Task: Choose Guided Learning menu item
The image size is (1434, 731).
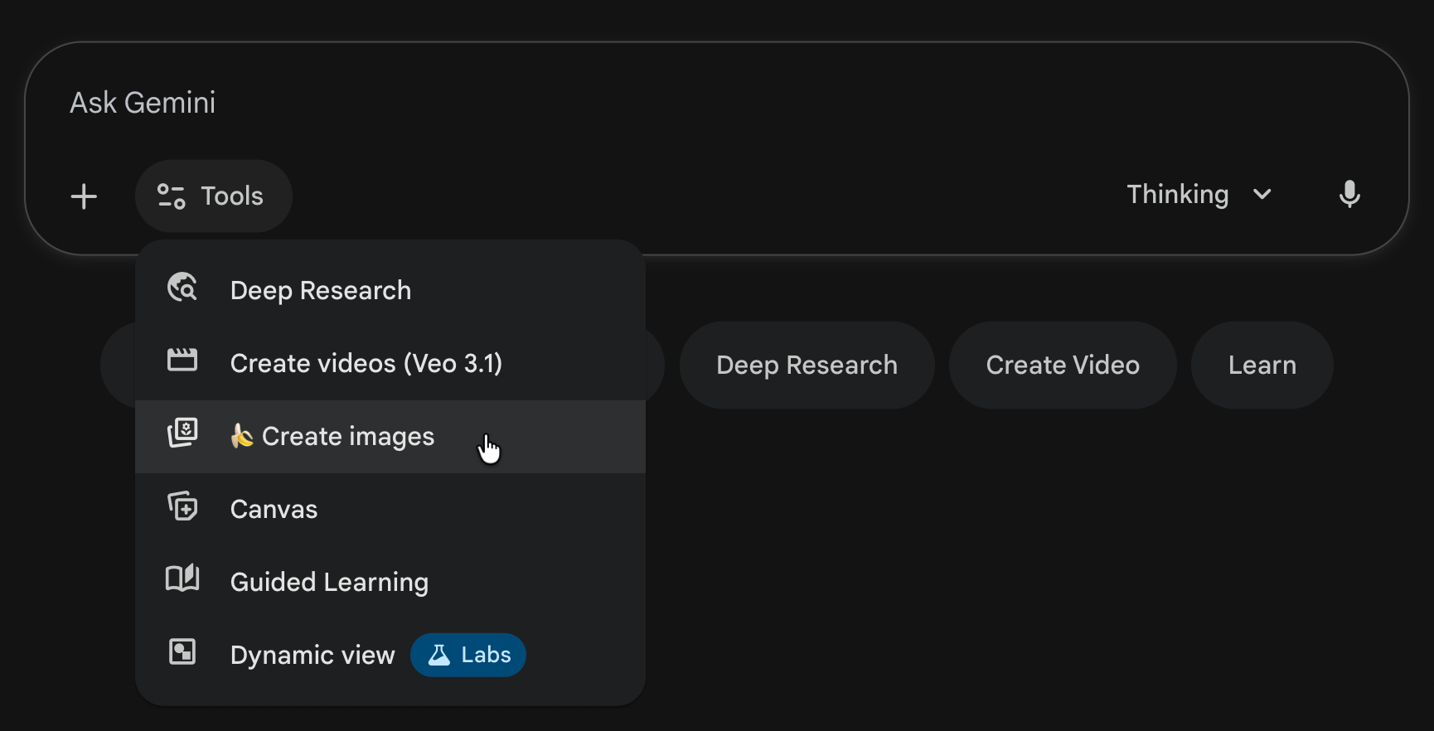Action: click(x=390, y=582)
